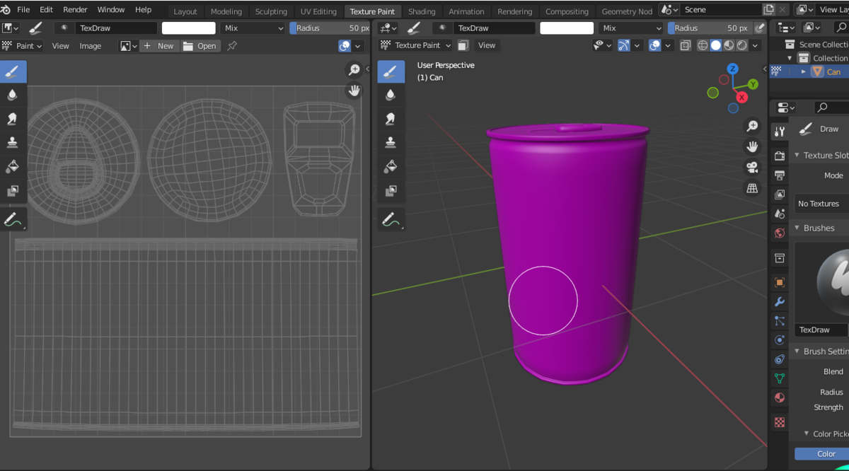Select the Soften tool in the image editor
Viewport: 849px width, 471px height.
click(x=13, y=95)
